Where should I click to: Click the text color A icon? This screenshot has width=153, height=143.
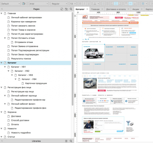point(95,4)
